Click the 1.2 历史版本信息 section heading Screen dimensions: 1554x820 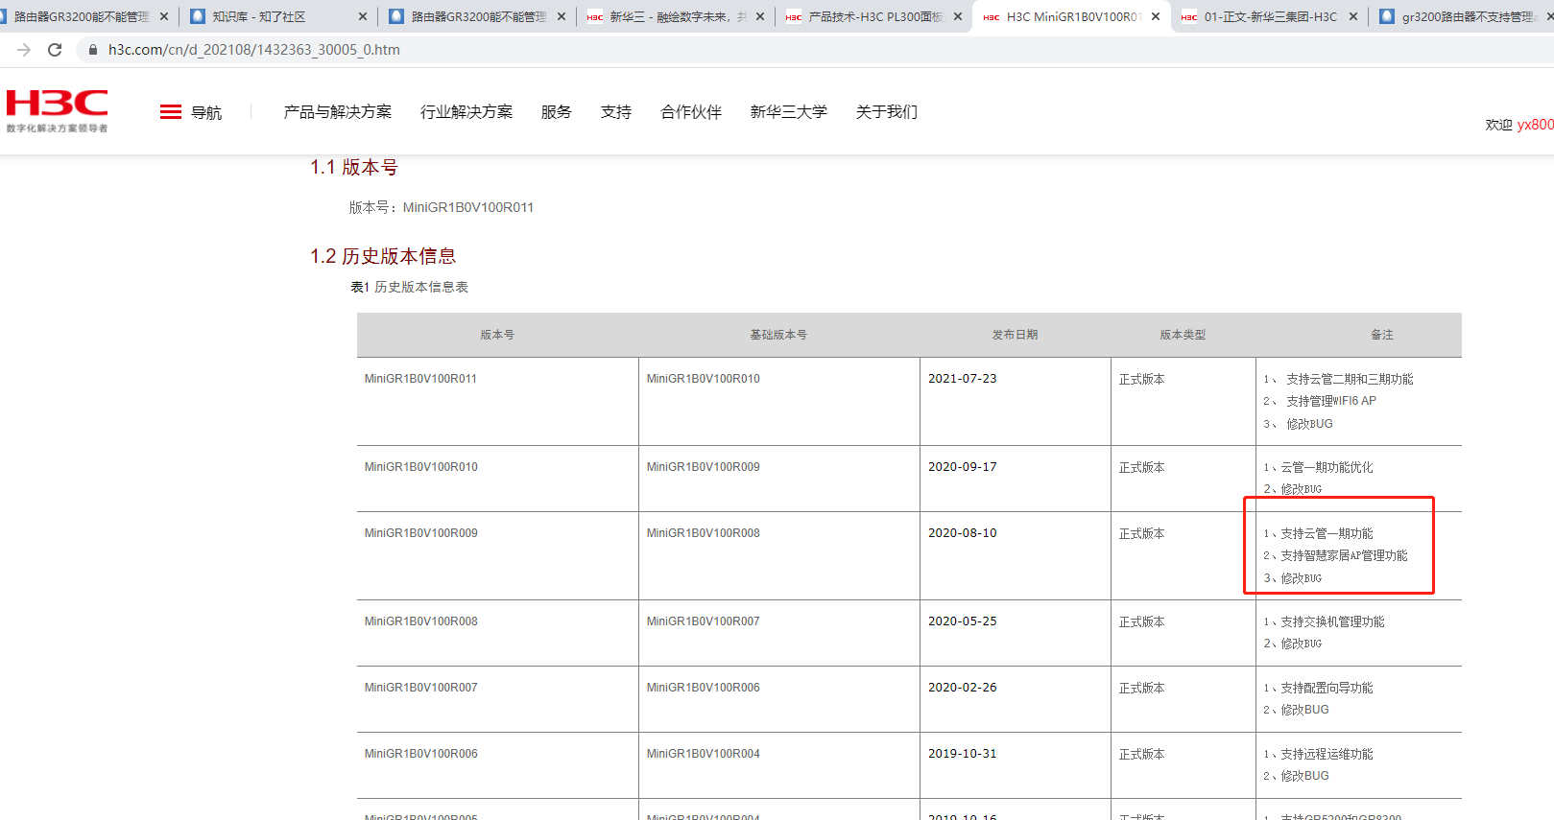pos(383,256)
